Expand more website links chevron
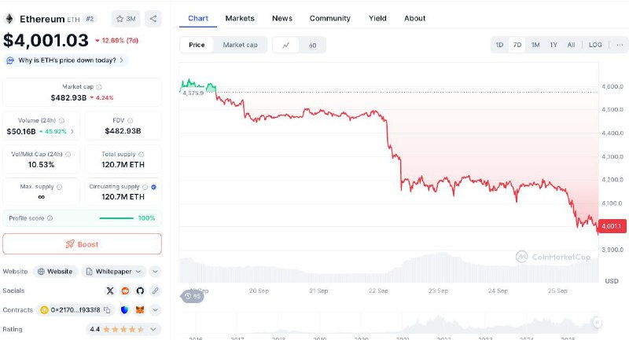The width and height of the screenshot is (629, 340). pos(155,272)
